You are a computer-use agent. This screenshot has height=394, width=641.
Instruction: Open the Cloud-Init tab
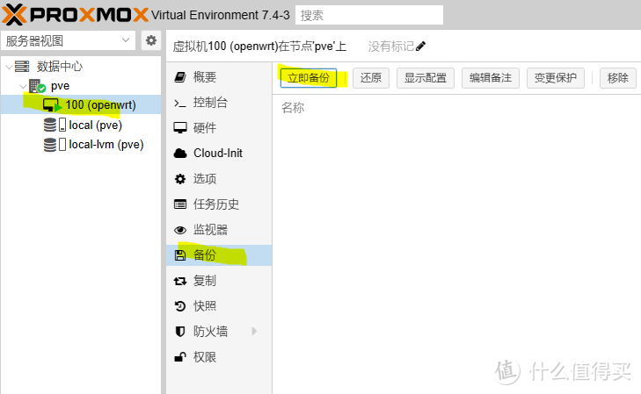[x=219, y=153]
